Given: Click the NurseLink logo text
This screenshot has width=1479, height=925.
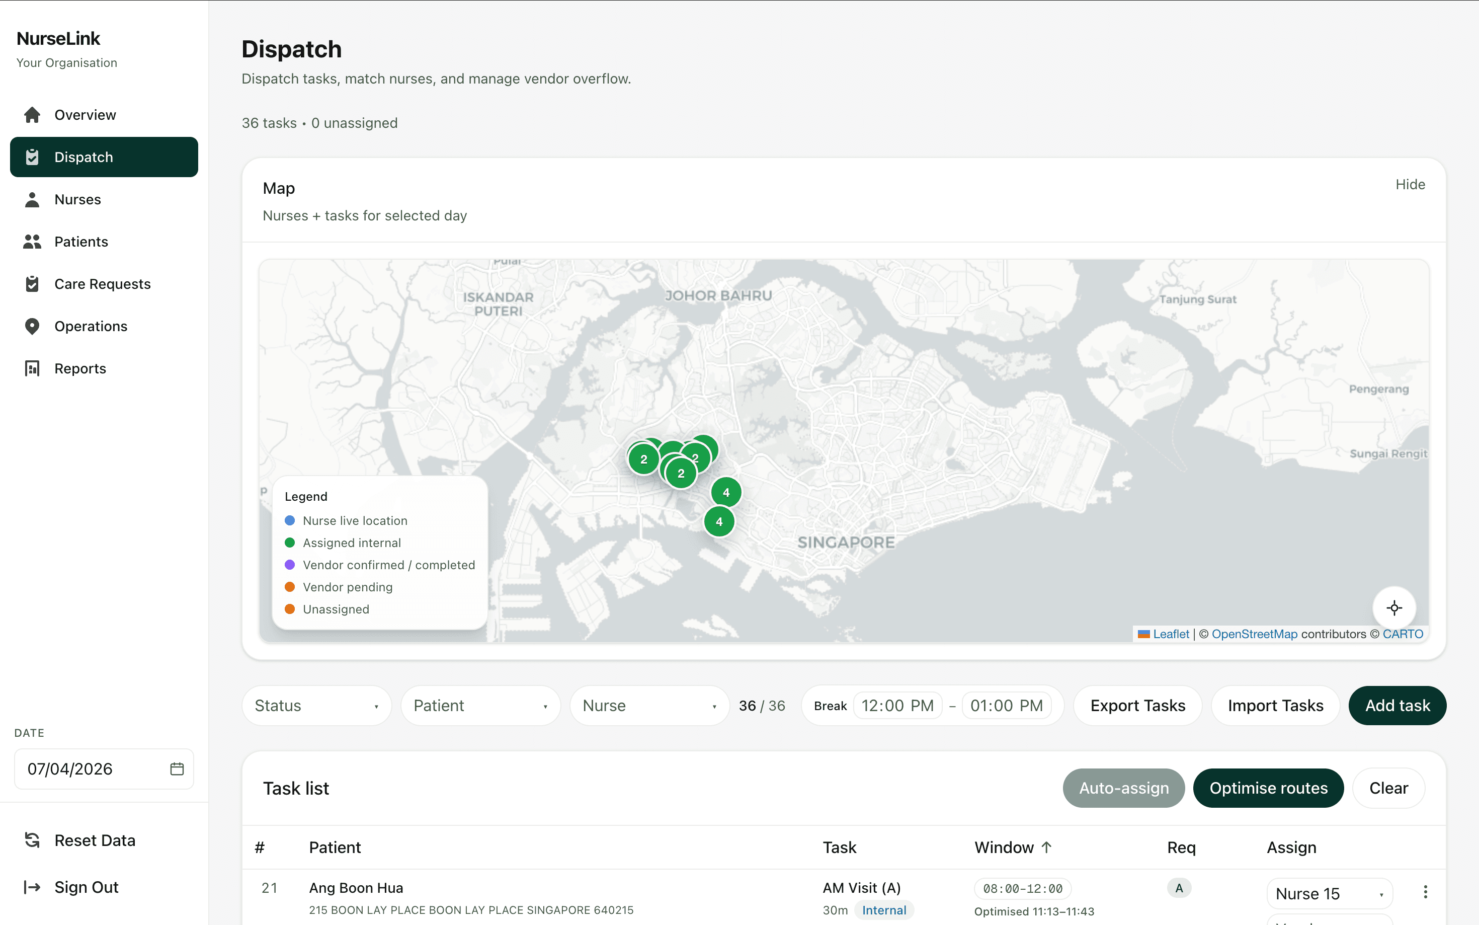Looking at the screenshot, I should pyautogui.click(x=58, y=39).
